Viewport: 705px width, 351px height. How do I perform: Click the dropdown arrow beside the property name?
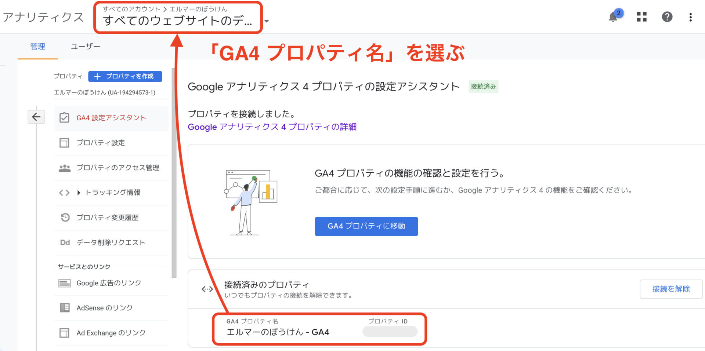pyautogui.click(x=267, y=21)
